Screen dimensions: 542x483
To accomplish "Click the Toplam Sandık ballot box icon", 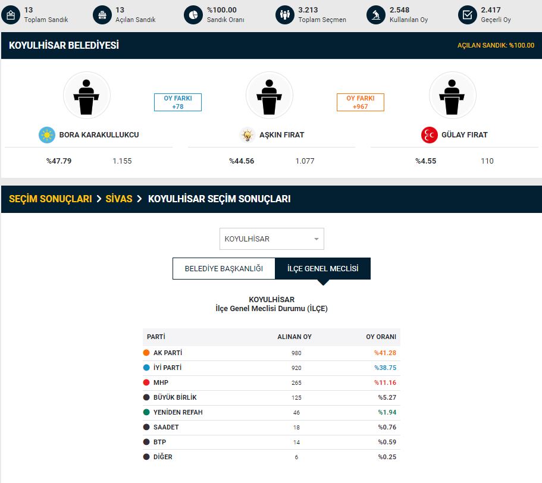I will tap(11, 15).
